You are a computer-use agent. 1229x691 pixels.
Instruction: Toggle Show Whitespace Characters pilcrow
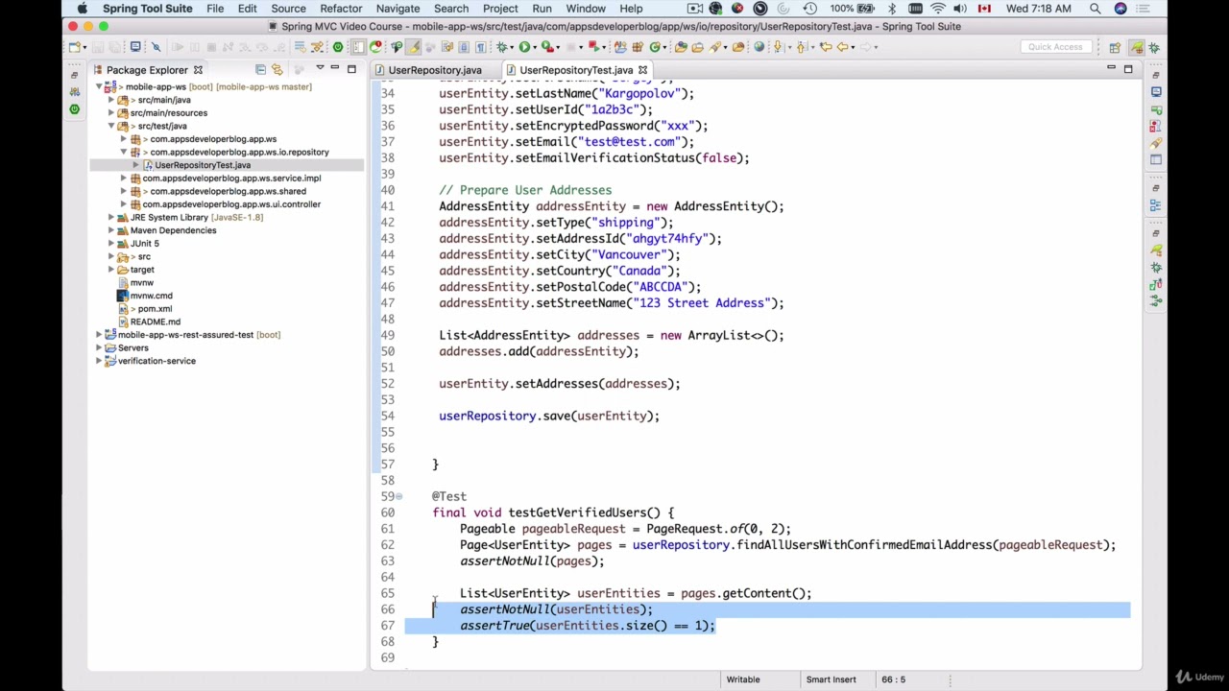coord(480,46)
